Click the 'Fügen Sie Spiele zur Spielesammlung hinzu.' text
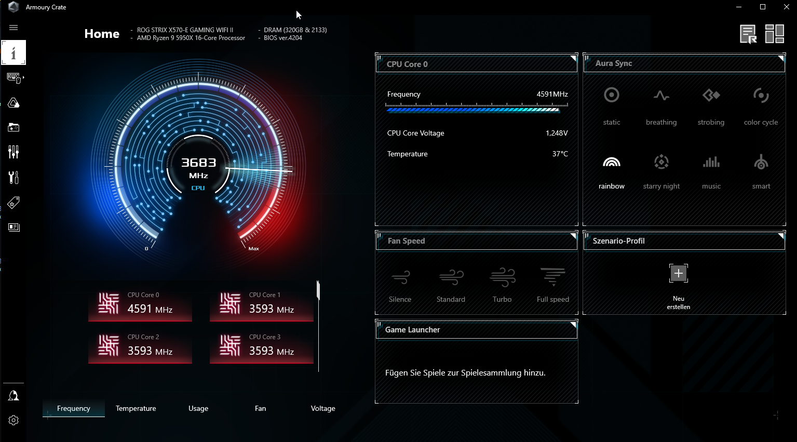 click(x=465, y=373)
